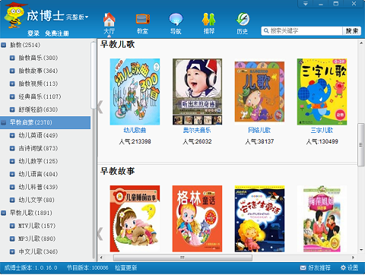Image resolution: width=365 pixels, height=275 pixels.
Task: Expand the 胎教故事(364) node
Action: [12, 71]
